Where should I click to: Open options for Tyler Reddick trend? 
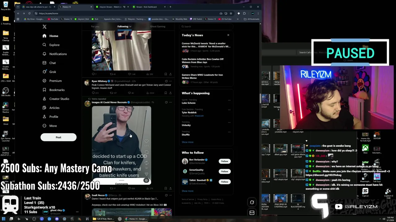(229, 109)
